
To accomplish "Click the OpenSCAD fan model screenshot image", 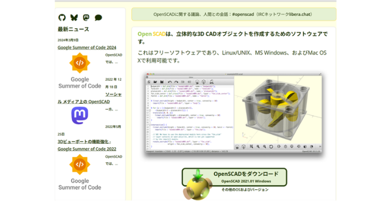I will click(234, 113).
